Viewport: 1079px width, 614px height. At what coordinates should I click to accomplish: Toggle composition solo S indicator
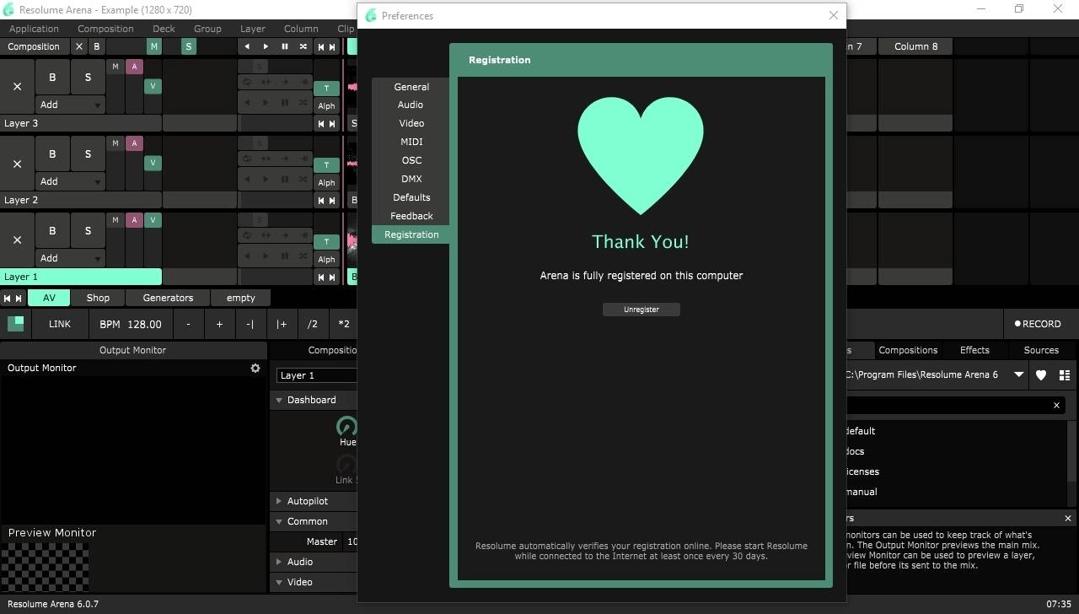(x=189, y=46)
